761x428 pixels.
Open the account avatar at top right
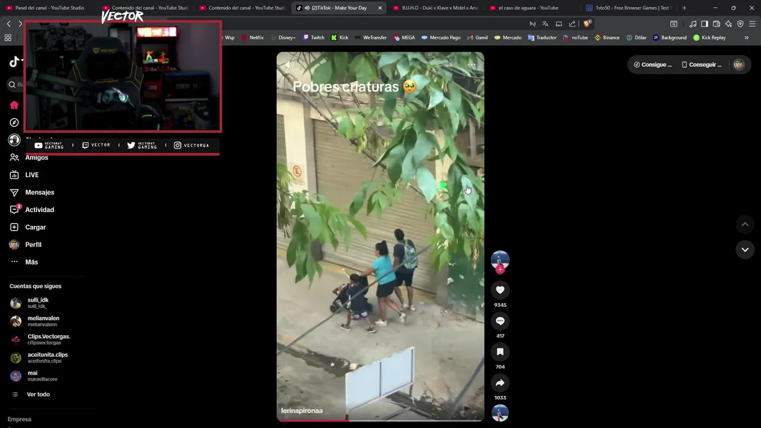coord(738,65)
